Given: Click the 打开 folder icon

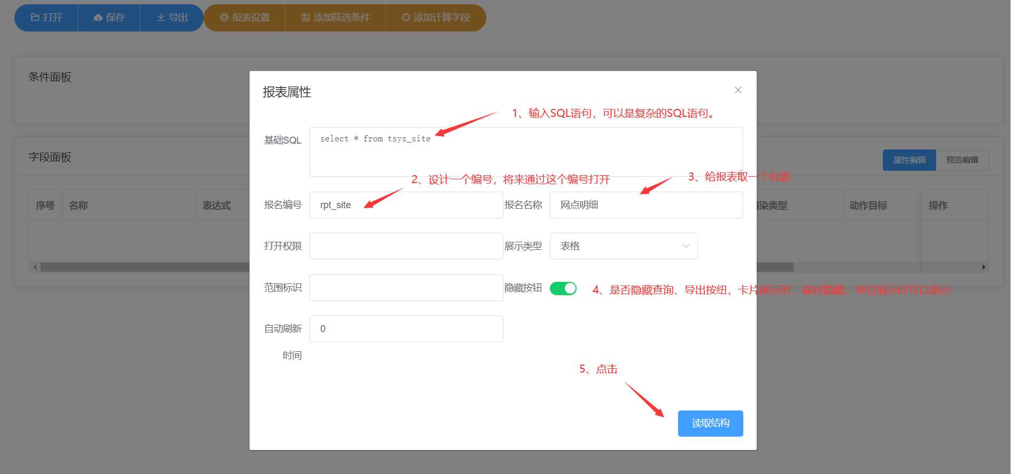Looking at the screenshot, I should [x=35, y=18].
